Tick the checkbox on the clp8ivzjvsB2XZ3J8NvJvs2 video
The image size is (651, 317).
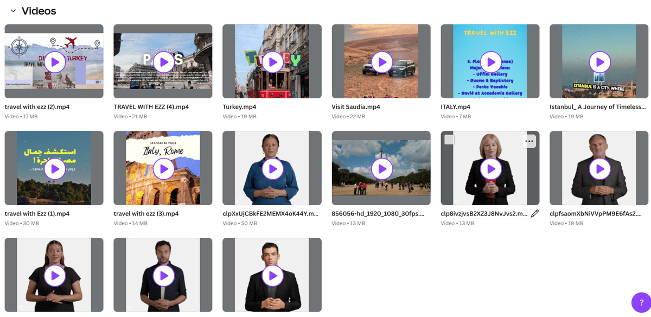449,140
